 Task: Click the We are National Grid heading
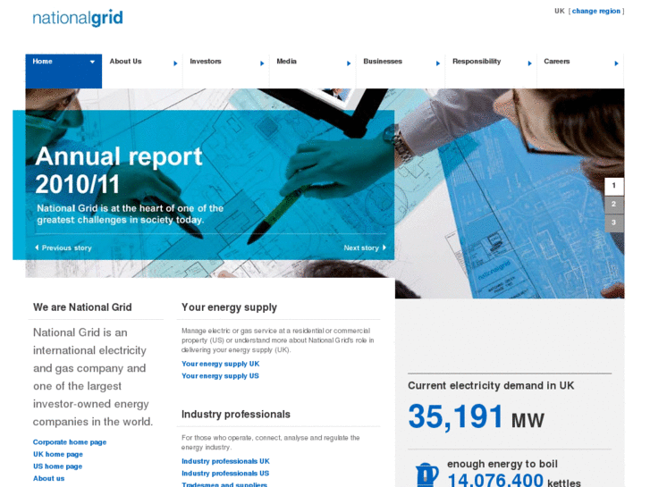click(82, 307)
